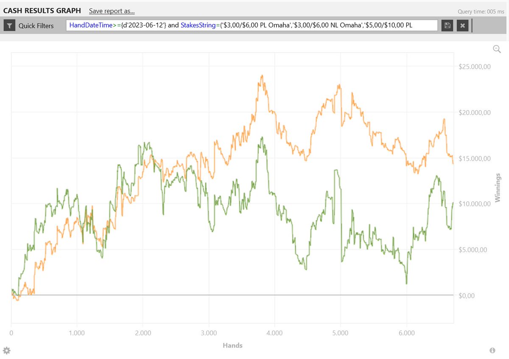Click StakesString keyword in the filter

point(199,25)
